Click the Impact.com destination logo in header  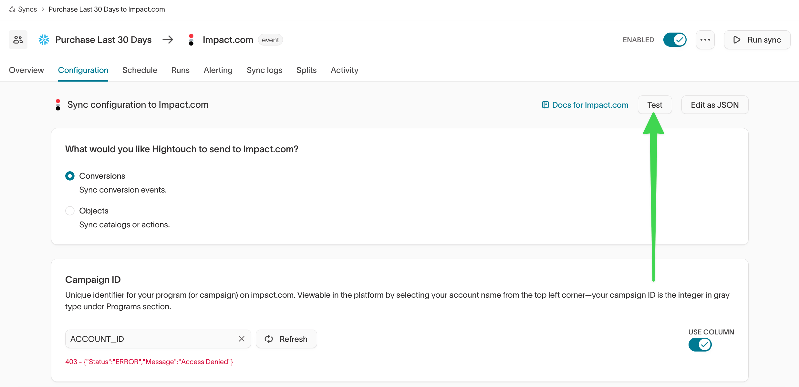coord(191,40)
